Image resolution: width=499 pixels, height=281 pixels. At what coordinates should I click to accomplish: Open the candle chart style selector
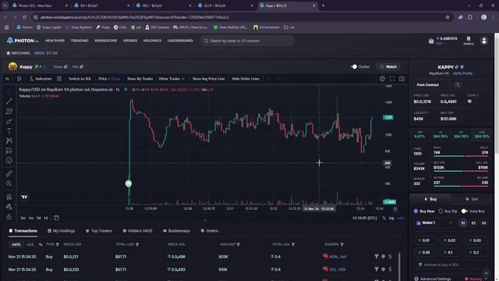point(19,79)
